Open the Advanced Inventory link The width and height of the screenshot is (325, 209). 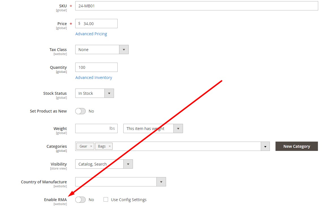(94, 78)
